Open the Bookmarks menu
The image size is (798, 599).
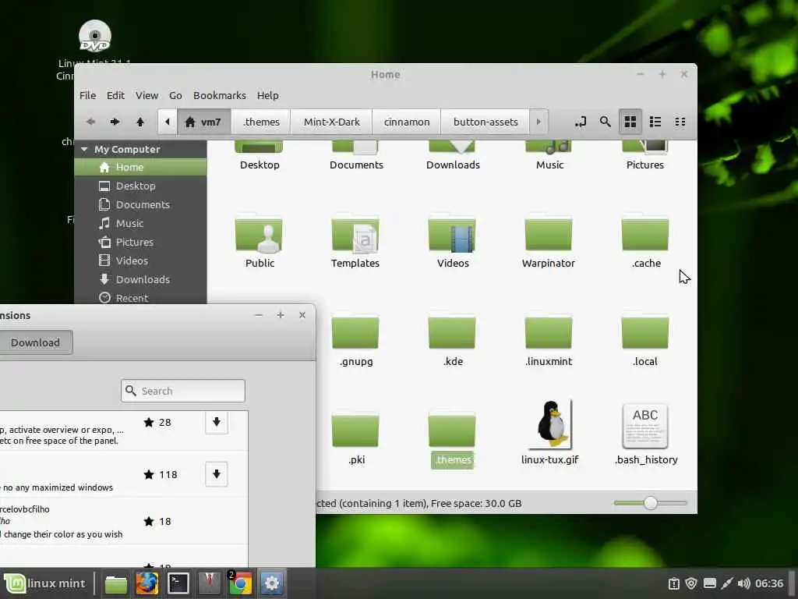pyautogui.click(x=219, y=95)
